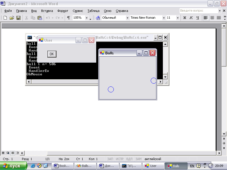Click the help question mark tray icon

click(x=198, y=166)
